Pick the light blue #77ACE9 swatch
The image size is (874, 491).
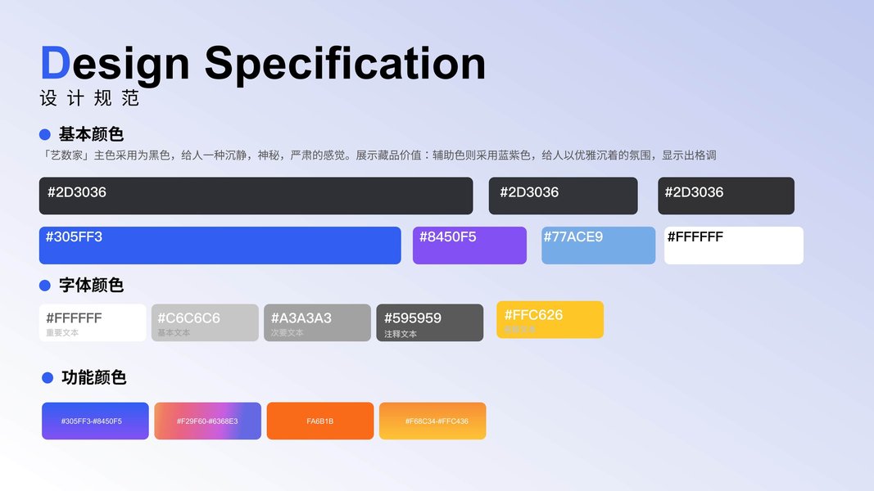pyautogui.click(x=598, y=245)
